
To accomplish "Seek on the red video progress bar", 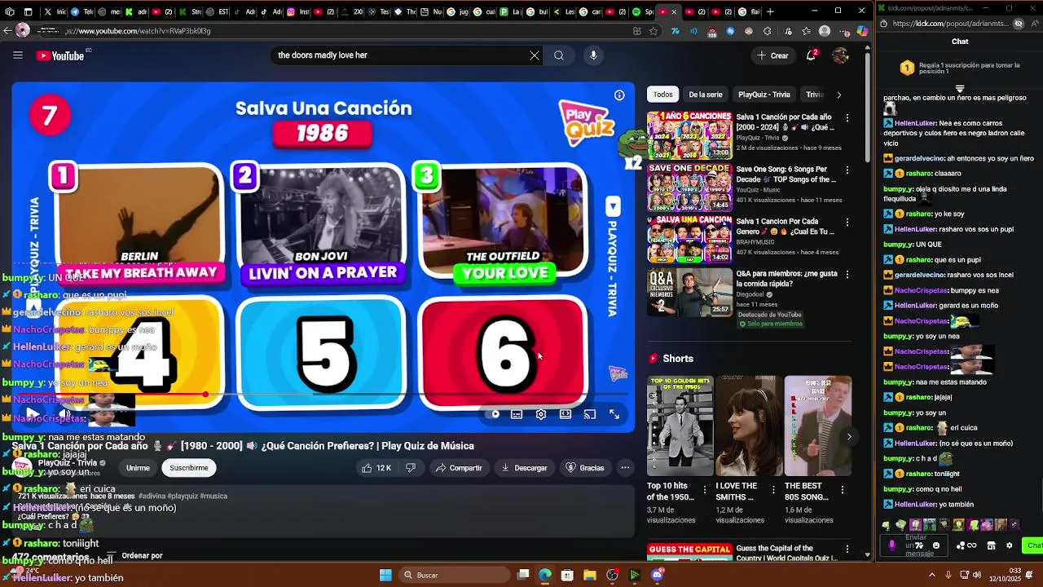I will 323,395.
